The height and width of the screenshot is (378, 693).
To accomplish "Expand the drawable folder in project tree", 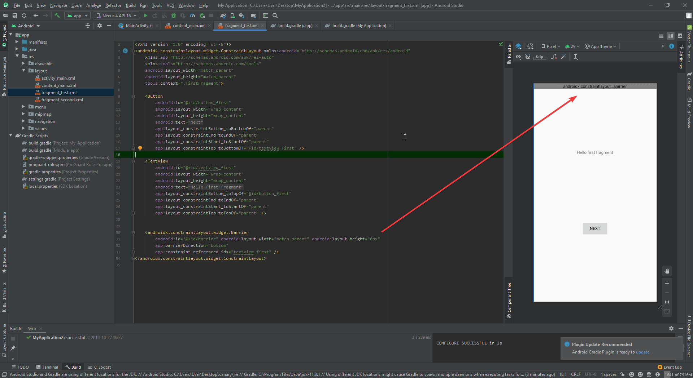I will coord(23,64).
